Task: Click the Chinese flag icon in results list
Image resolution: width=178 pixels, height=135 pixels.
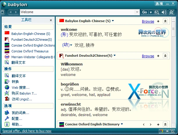Action: pos(7,33)
